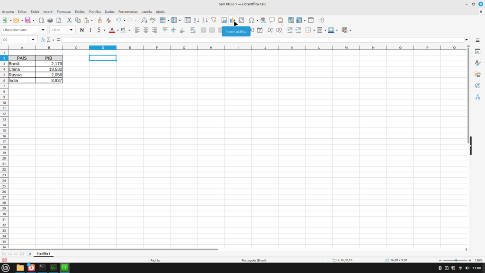
Task: Click the Insert image toolbar icon
Action: (224, 20)
